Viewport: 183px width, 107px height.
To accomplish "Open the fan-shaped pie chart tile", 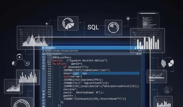I will pos(68,23).
